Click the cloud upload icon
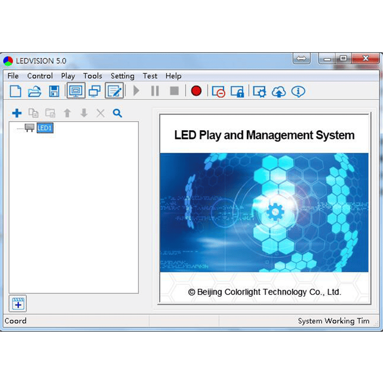This screenshot has width=383, height=383. coord(279,92)
